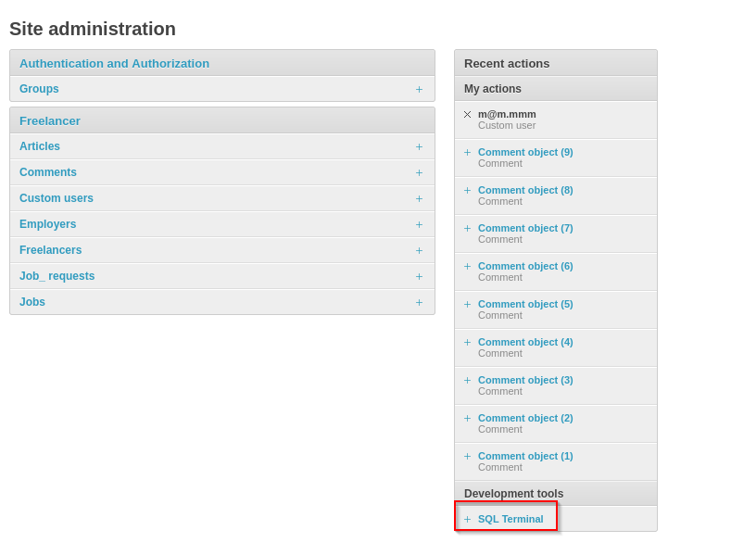Open the Freelancers model link
The width and height of the screenshot is (731, 555).
coord(51,250)
